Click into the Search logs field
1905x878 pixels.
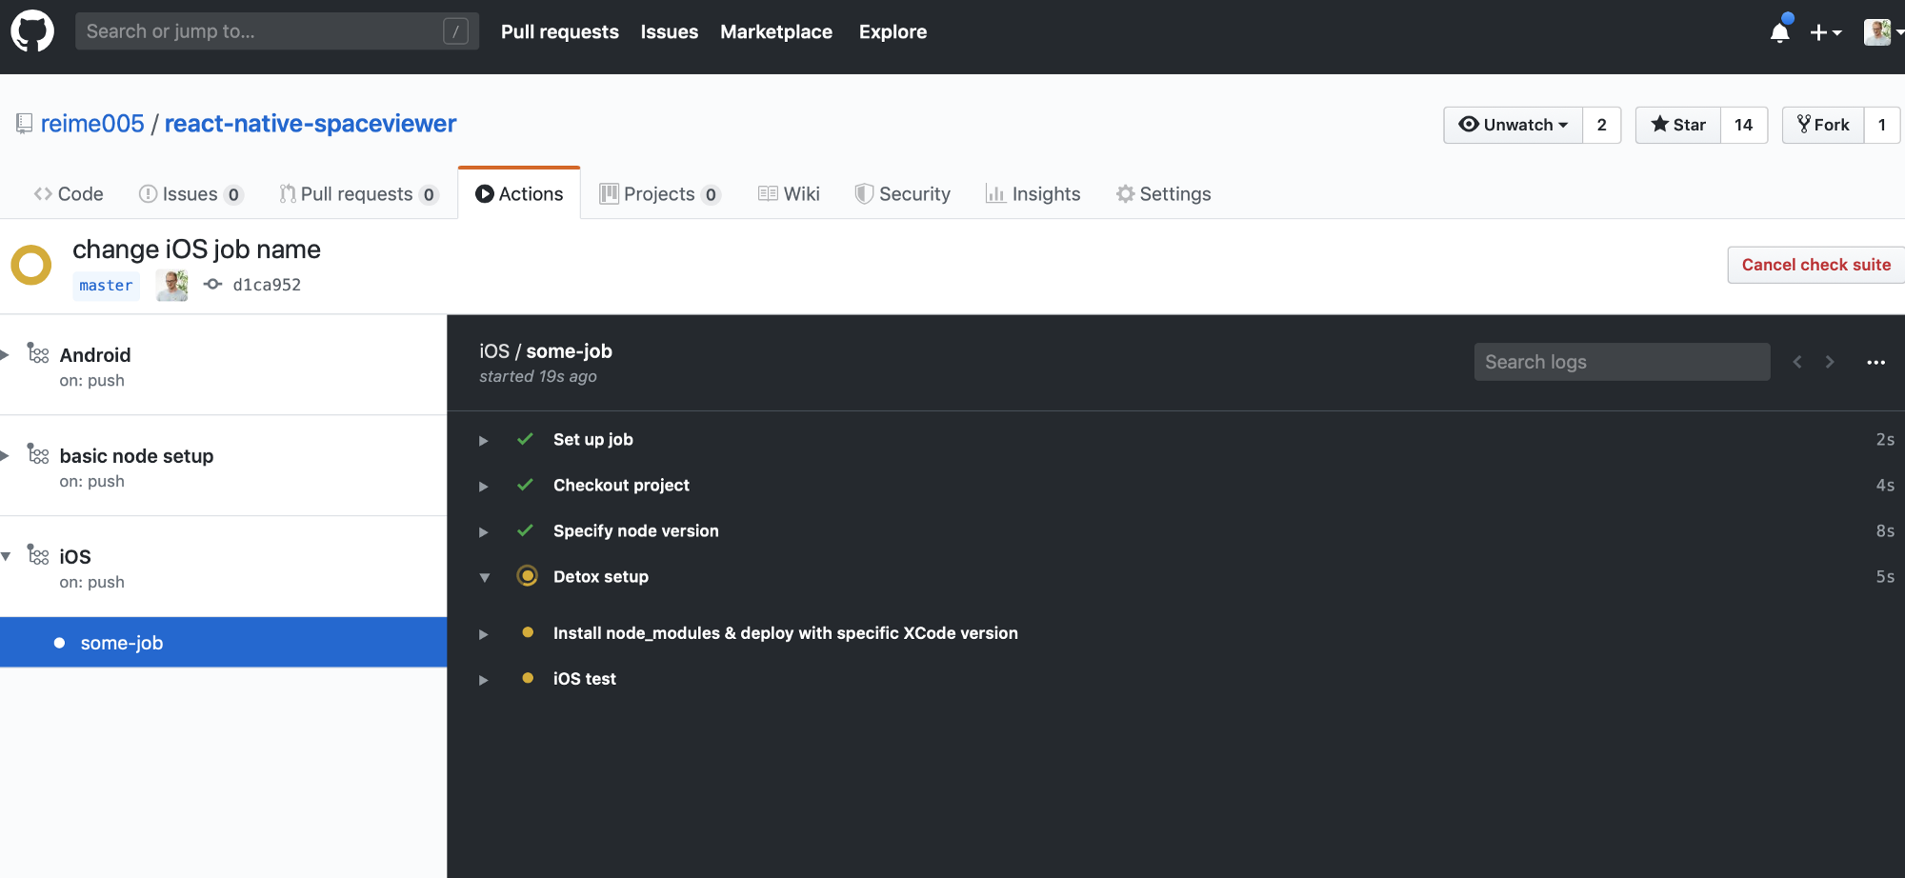1622,362
